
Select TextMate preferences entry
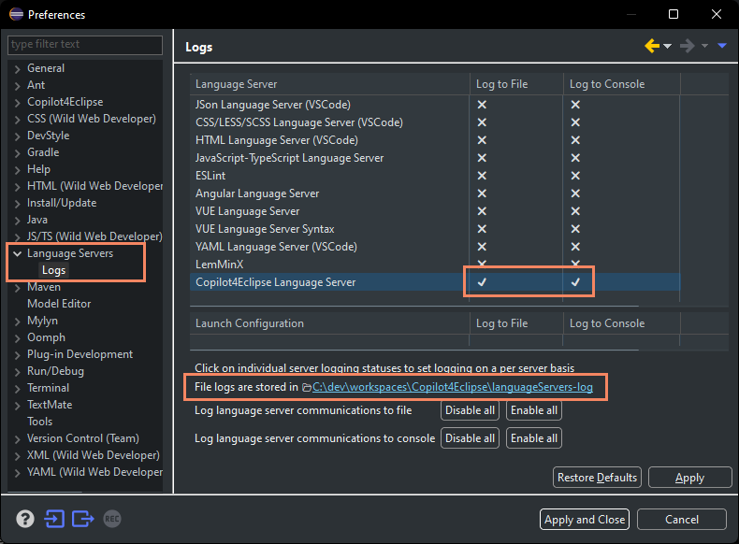[x=50, y=405]
